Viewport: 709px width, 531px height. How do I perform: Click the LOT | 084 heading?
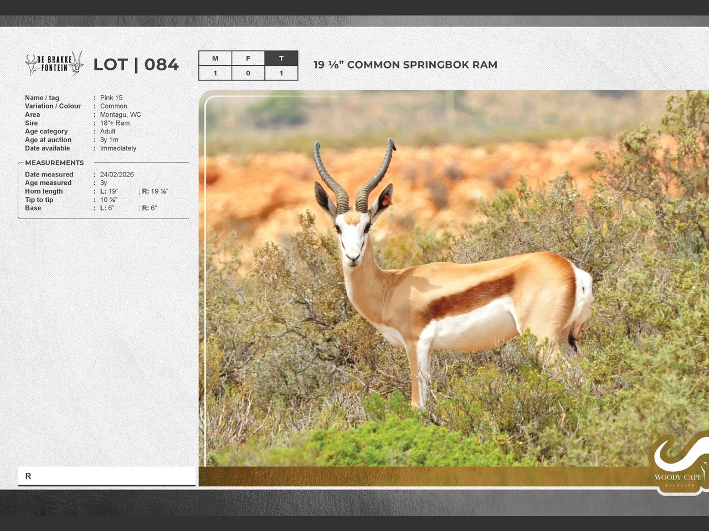click(136, 65)
